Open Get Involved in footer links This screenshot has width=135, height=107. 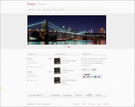(x=92, y=104)
